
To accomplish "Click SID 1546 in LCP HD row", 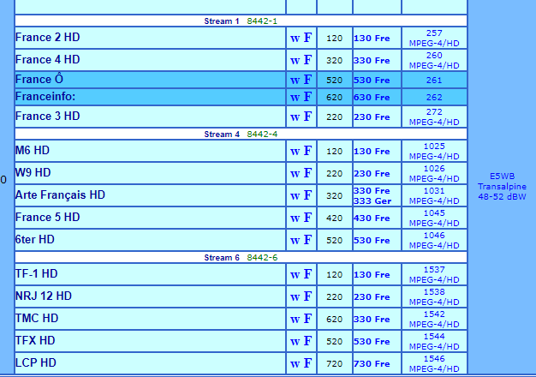I will point(434,358).
